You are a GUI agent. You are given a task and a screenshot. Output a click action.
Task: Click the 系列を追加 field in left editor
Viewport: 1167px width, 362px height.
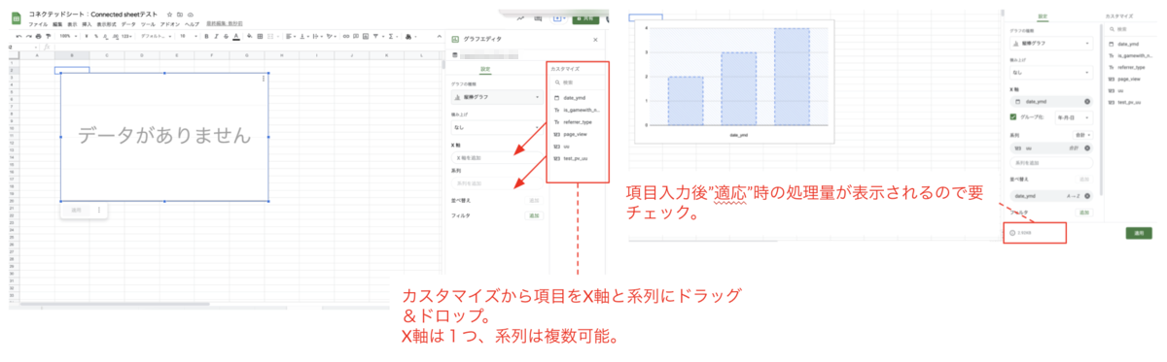(x=496, y=182)
